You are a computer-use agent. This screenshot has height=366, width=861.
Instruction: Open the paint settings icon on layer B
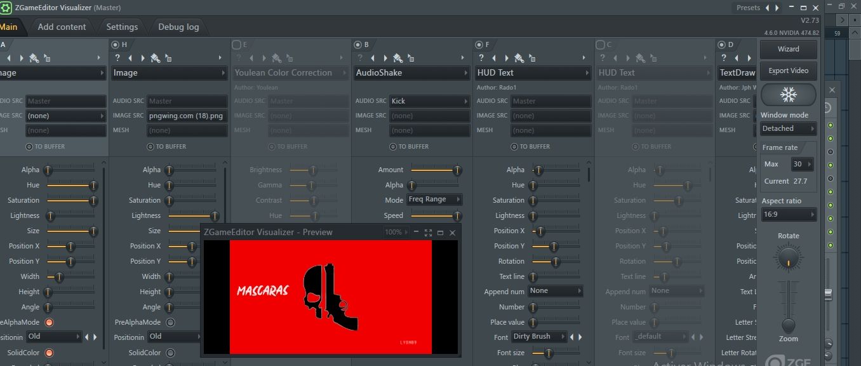[397, 58]
